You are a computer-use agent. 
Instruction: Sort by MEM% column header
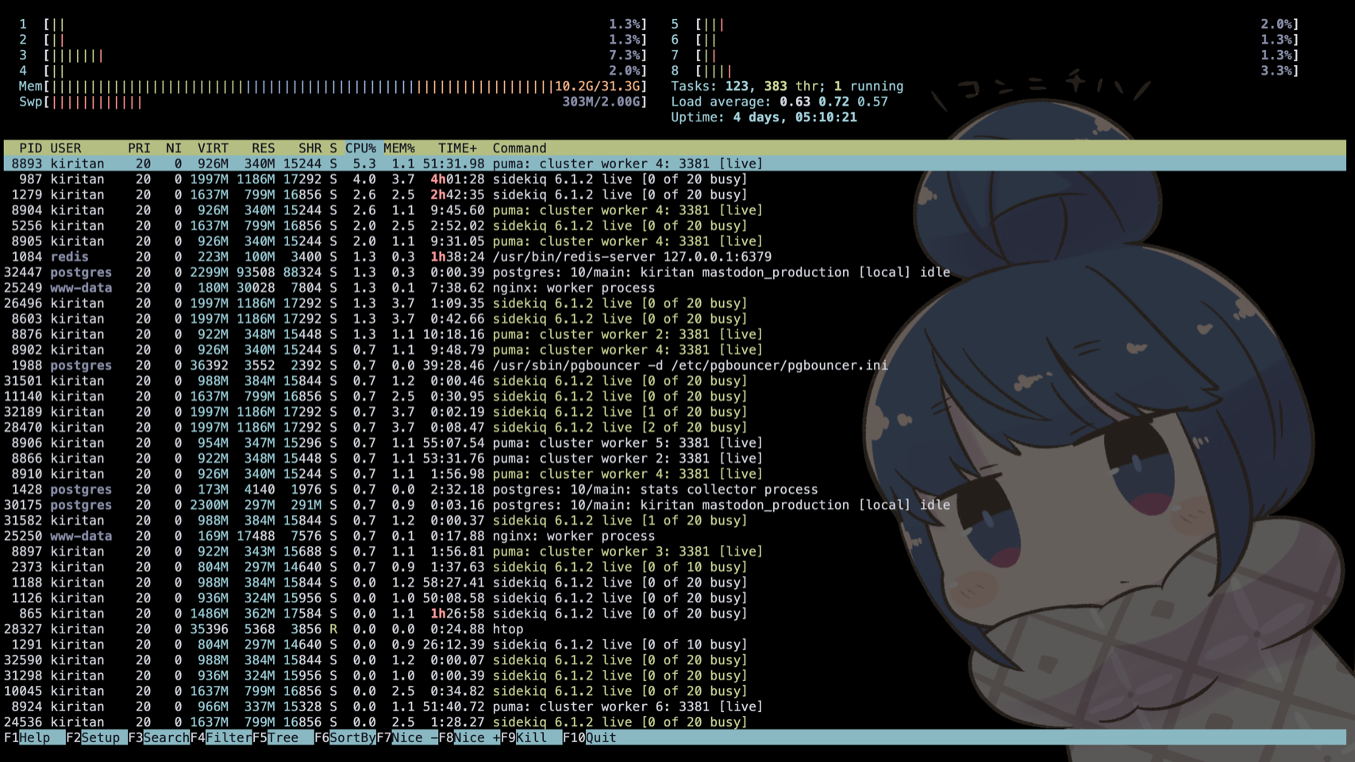pos(399,148)
